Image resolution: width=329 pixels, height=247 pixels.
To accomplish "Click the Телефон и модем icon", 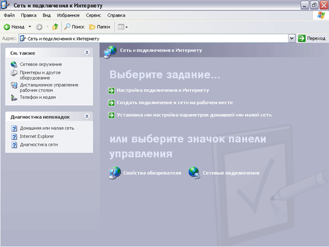I will click(14, 98).
